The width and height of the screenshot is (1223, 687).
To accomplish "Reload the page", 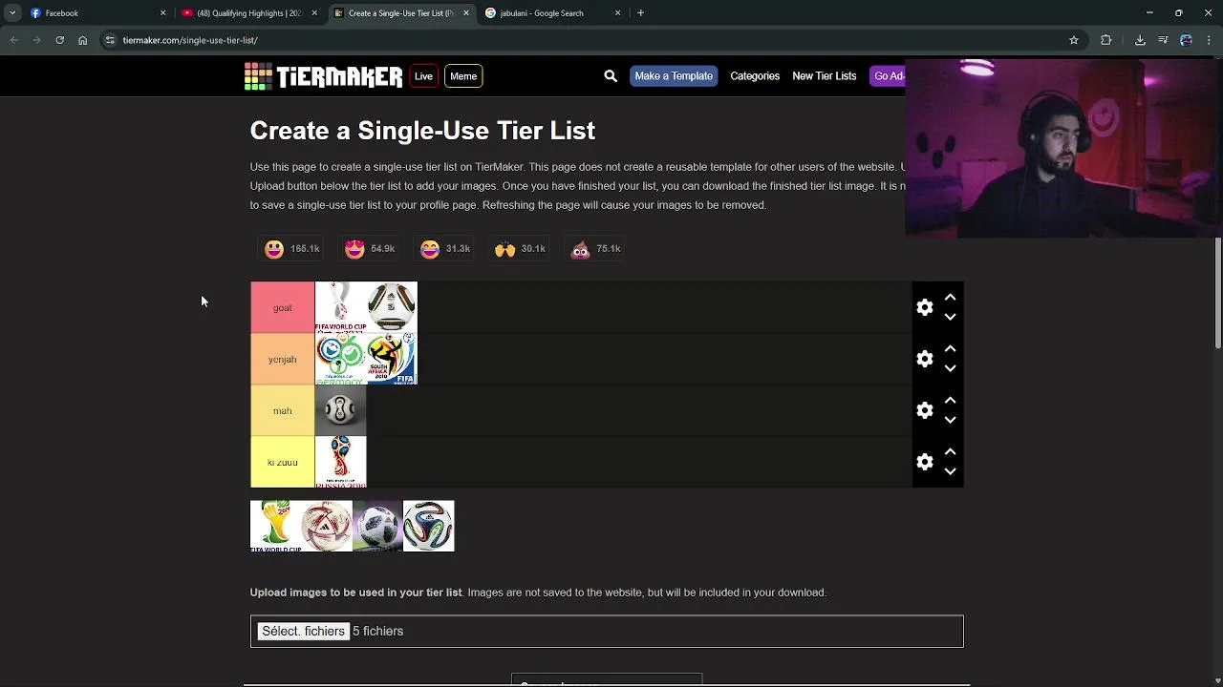I will pyautogui.click(x=59, y=40).
